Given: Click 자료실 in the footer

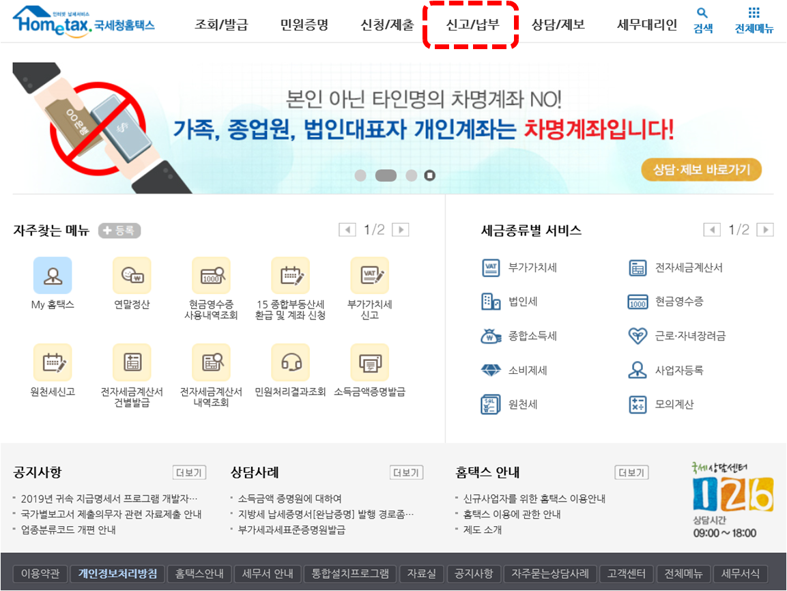Looking at the screenshot, I should (422, 573).
